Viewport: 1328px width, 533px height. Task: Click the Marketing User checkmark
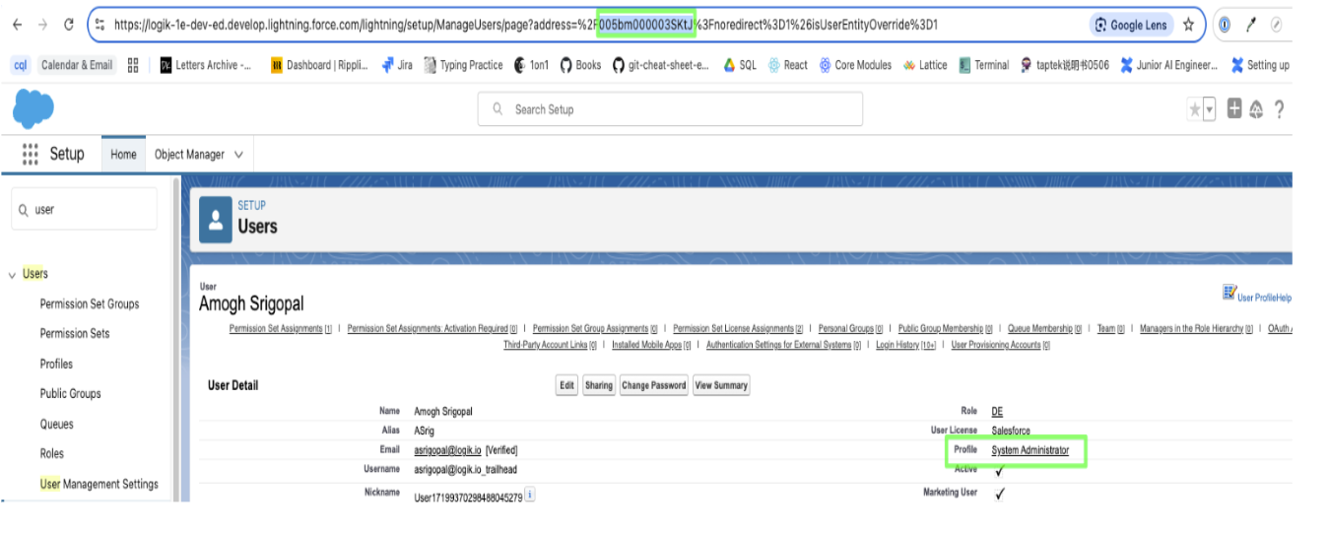[999, 494]
